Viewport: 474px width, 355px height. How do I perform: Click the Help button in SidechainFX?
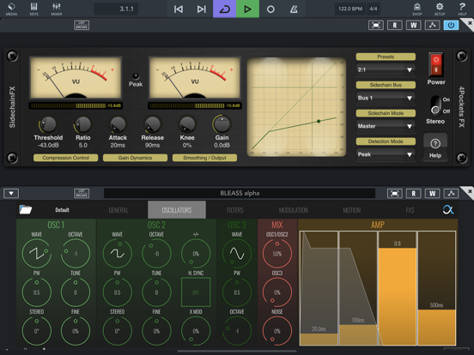point(435,147)
